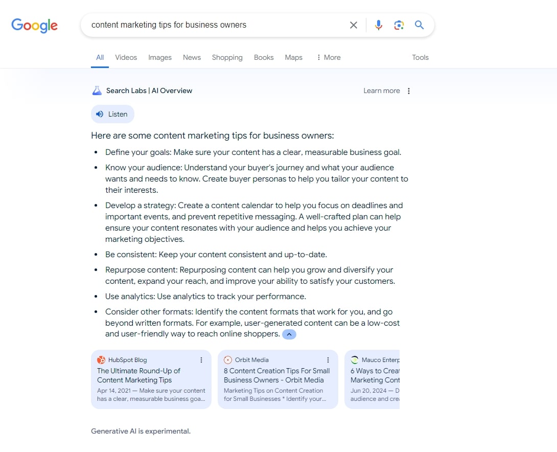557x452 pixels.
Task: Collapse the AI Overview with chevron
Action: [x=289, y=334]
